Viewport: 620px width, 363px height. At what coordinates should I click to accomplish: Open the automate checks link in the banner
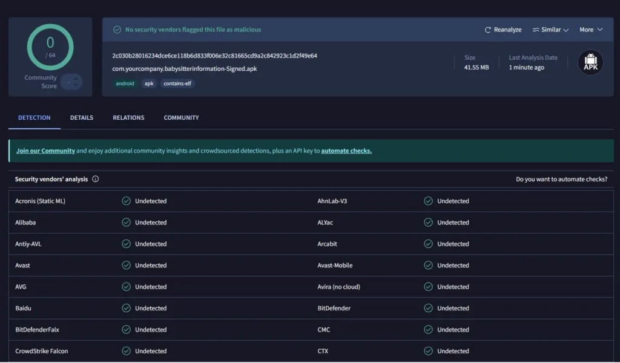click(346, 151)
